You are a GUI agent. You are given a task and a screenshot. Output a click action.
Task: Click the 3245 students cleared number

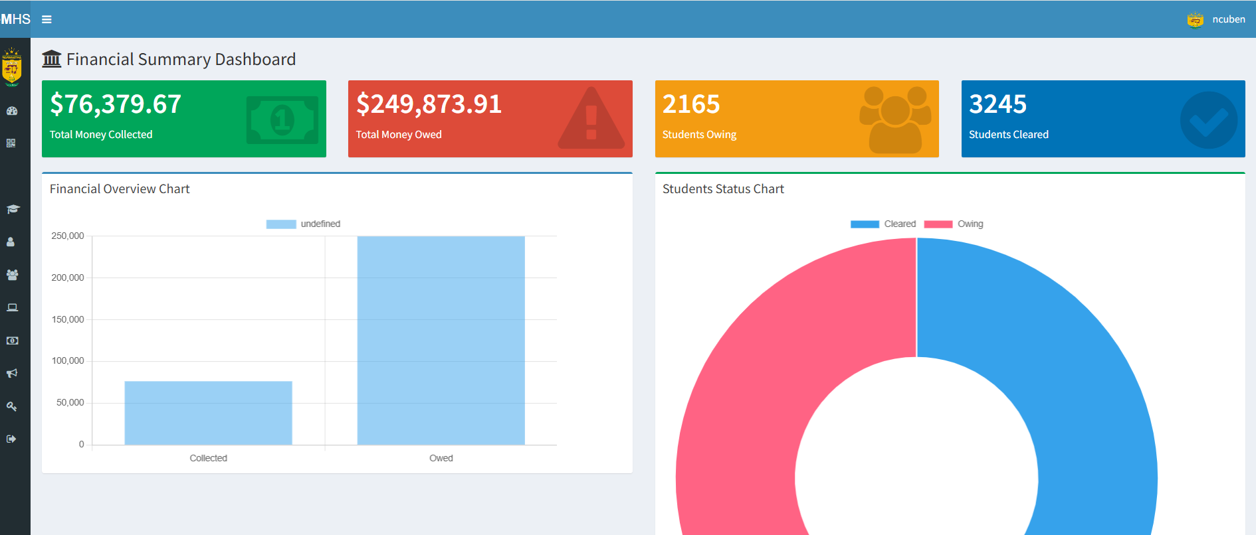(x=997, y=104)
